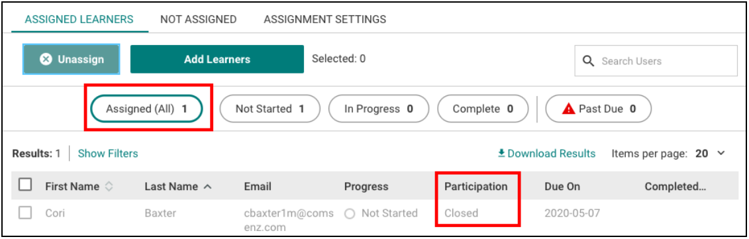Open the Assignment Settings tab

coord(325,19)
